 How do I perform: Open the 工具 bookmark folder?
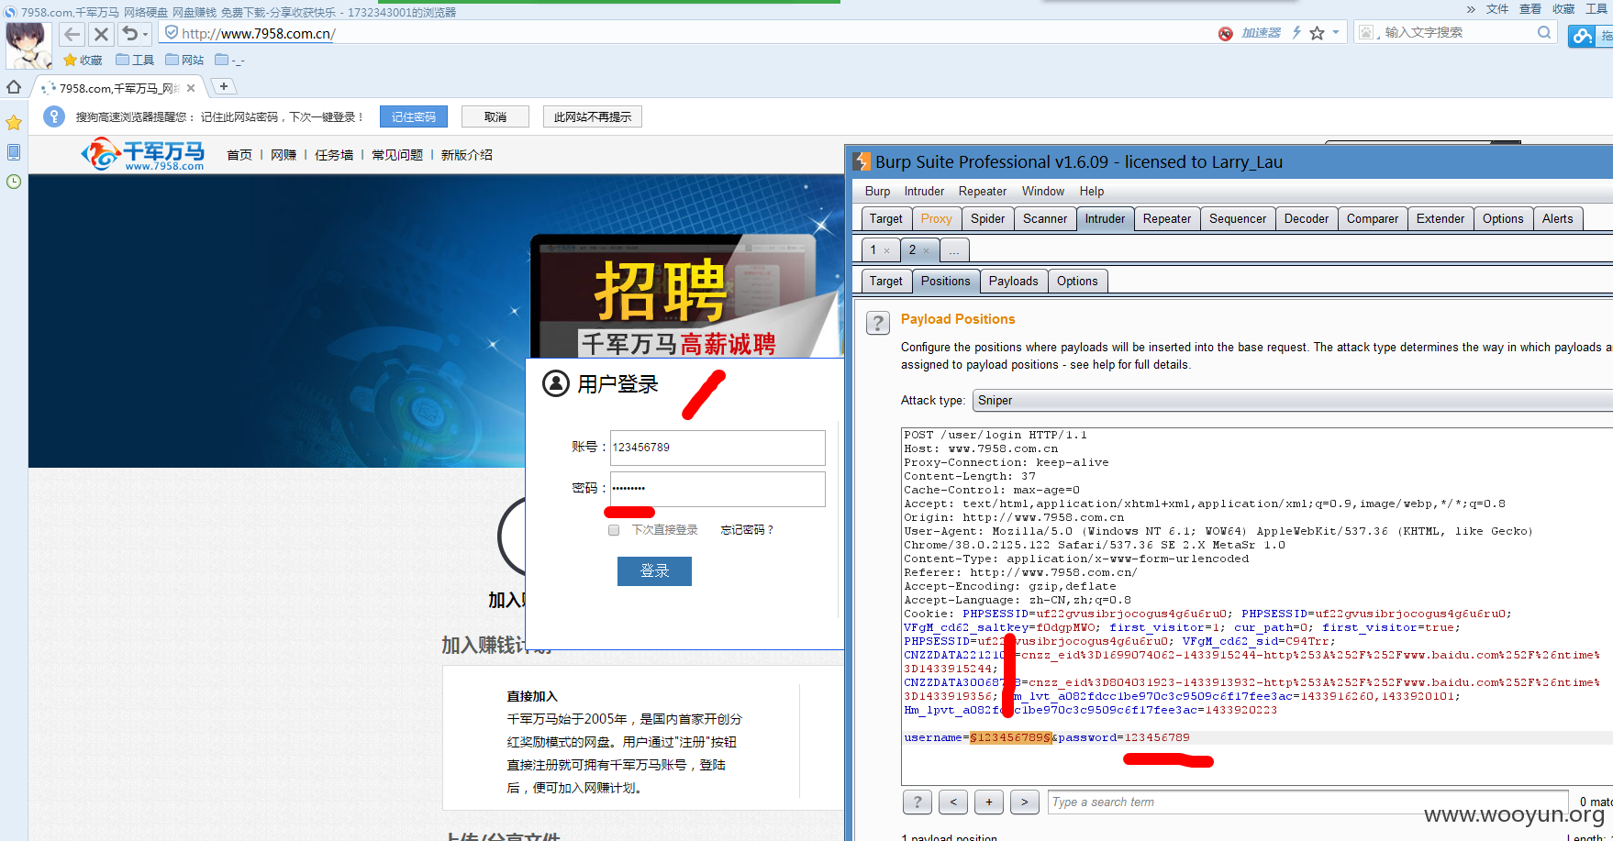click(135, 60)
